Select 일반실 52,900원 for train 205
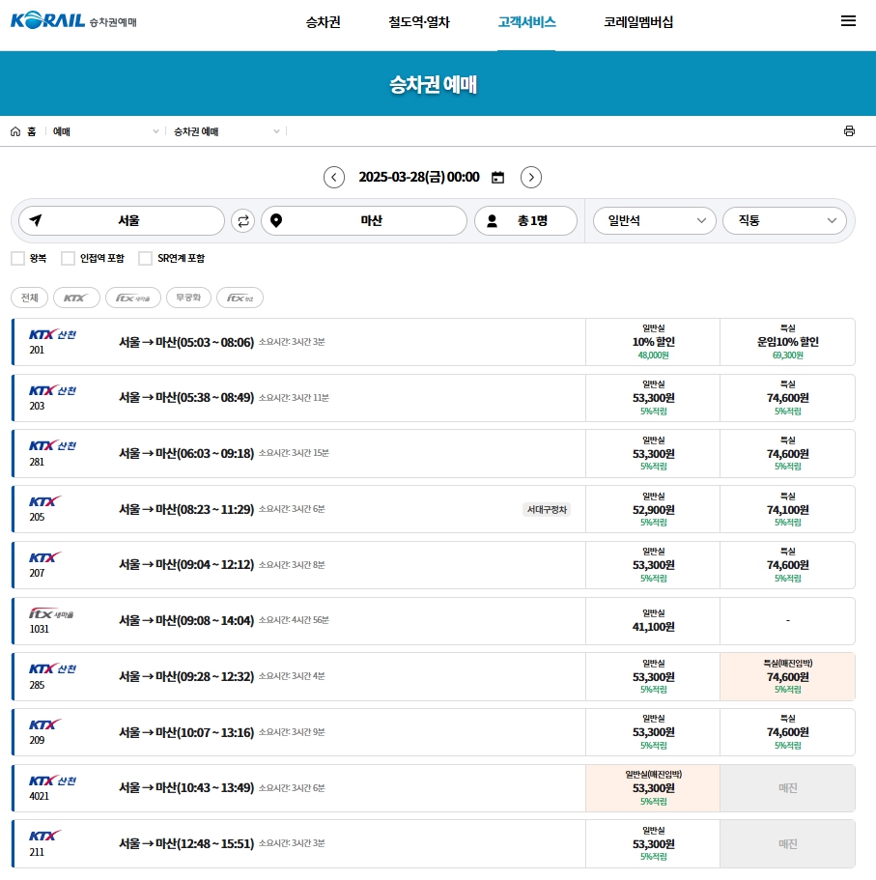Viewport: 876px width, 880px height. click(x=653, y=509)
